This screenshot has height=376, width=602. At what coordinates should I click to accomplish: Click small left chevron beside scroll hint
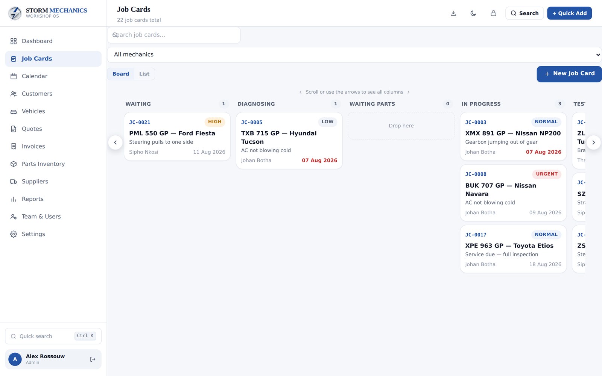point(300,92)
